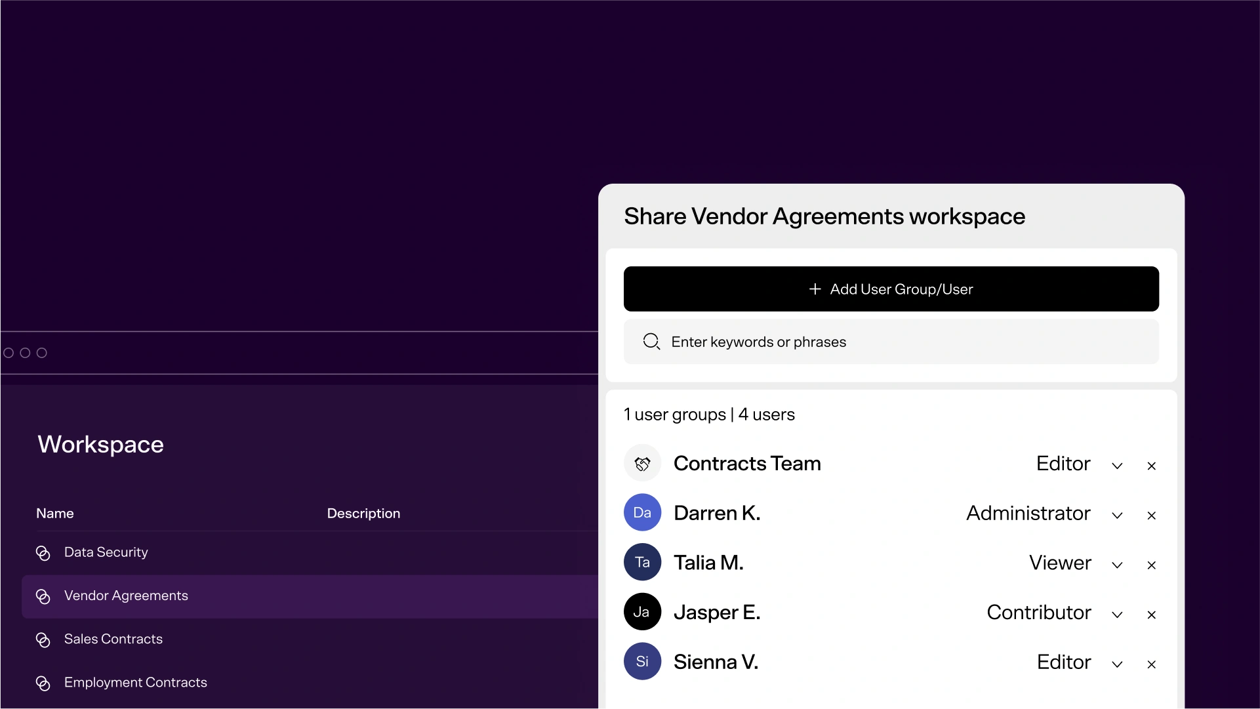Viewport: 1260px width, 709px height.
Task: Change Talia M.'s Viewer role dropdown
Action: [1117, 565]
